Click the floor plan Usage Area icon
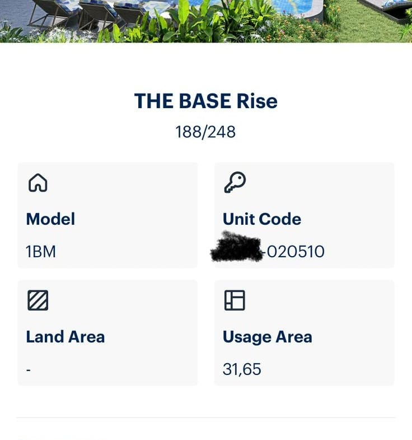The width and height of the screenshot is (412, 440). 235,300
